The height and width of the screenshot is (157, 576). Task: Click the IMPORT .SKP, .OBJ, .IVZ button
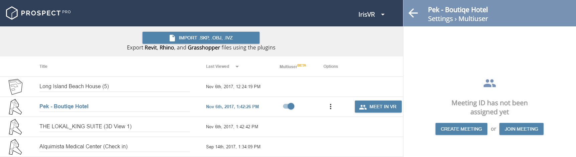point(201,38)
